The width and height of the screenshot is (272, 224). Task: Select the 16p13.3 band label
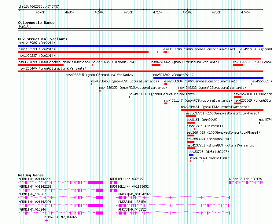click(25, 27)
